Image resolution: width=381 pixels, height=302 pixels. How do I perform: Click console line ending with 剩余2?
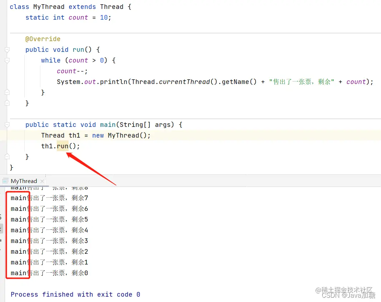[x=49, y=251]
